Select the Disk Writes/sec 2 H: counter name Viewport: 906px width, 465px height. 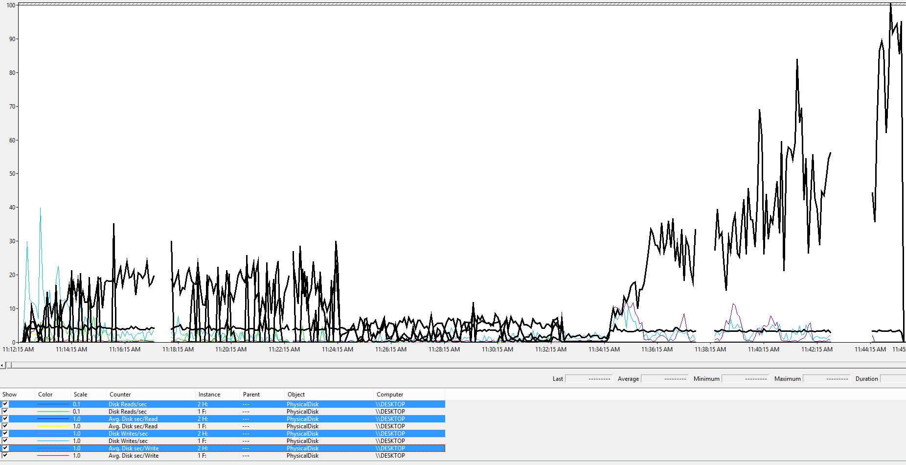coord(128,434)
